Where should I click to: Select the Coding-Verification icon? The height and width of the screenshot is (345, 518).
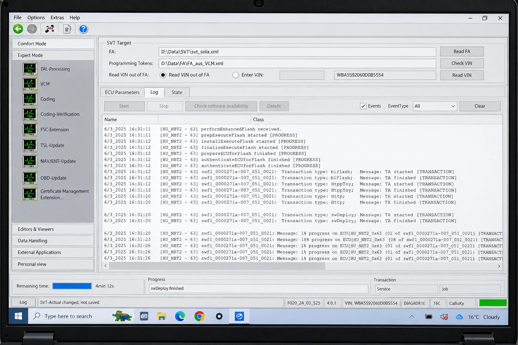pyautogui.click(x=30, y=114)
